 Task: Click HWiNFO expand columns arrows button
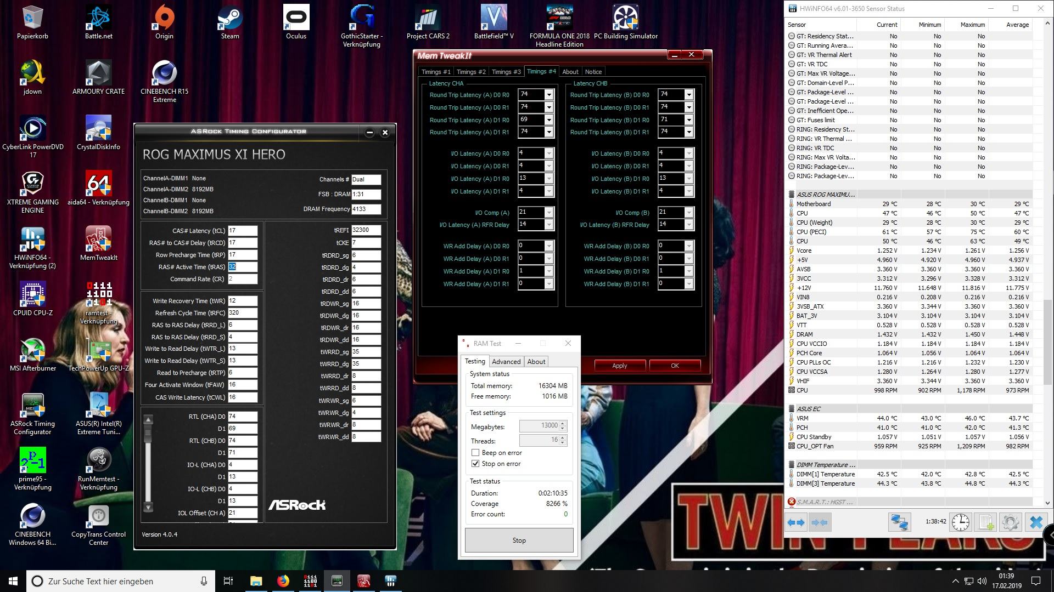tap(796, 522)
